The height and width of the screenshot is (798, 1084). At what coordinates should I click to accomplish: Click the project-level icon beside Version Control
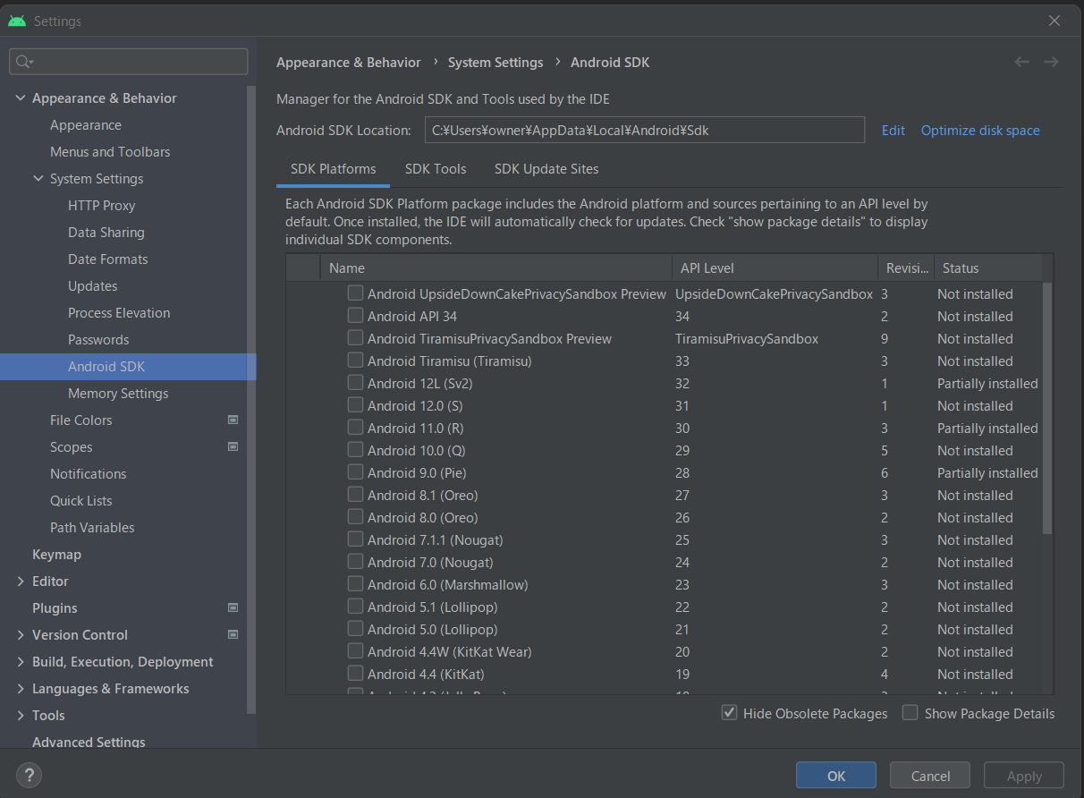(233, 634)
